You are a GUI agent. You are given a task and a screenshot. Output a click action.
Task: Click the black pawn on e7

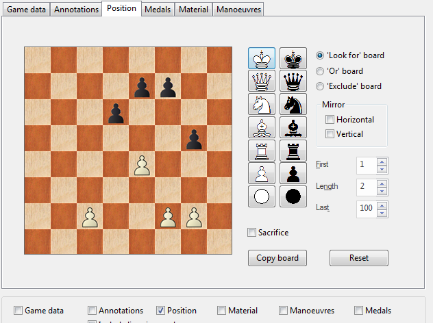click(x=142, y=87)
